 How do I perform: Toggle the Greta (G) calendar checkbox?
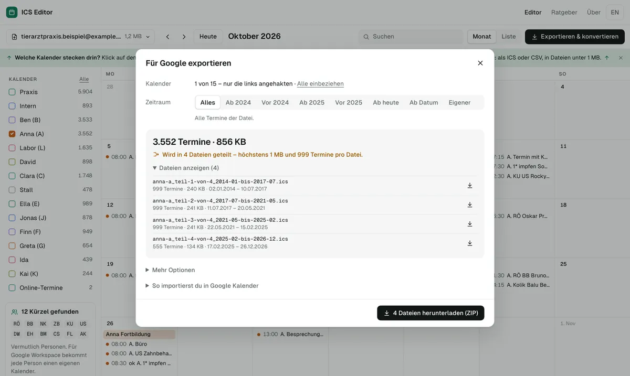tap(12, 245)
